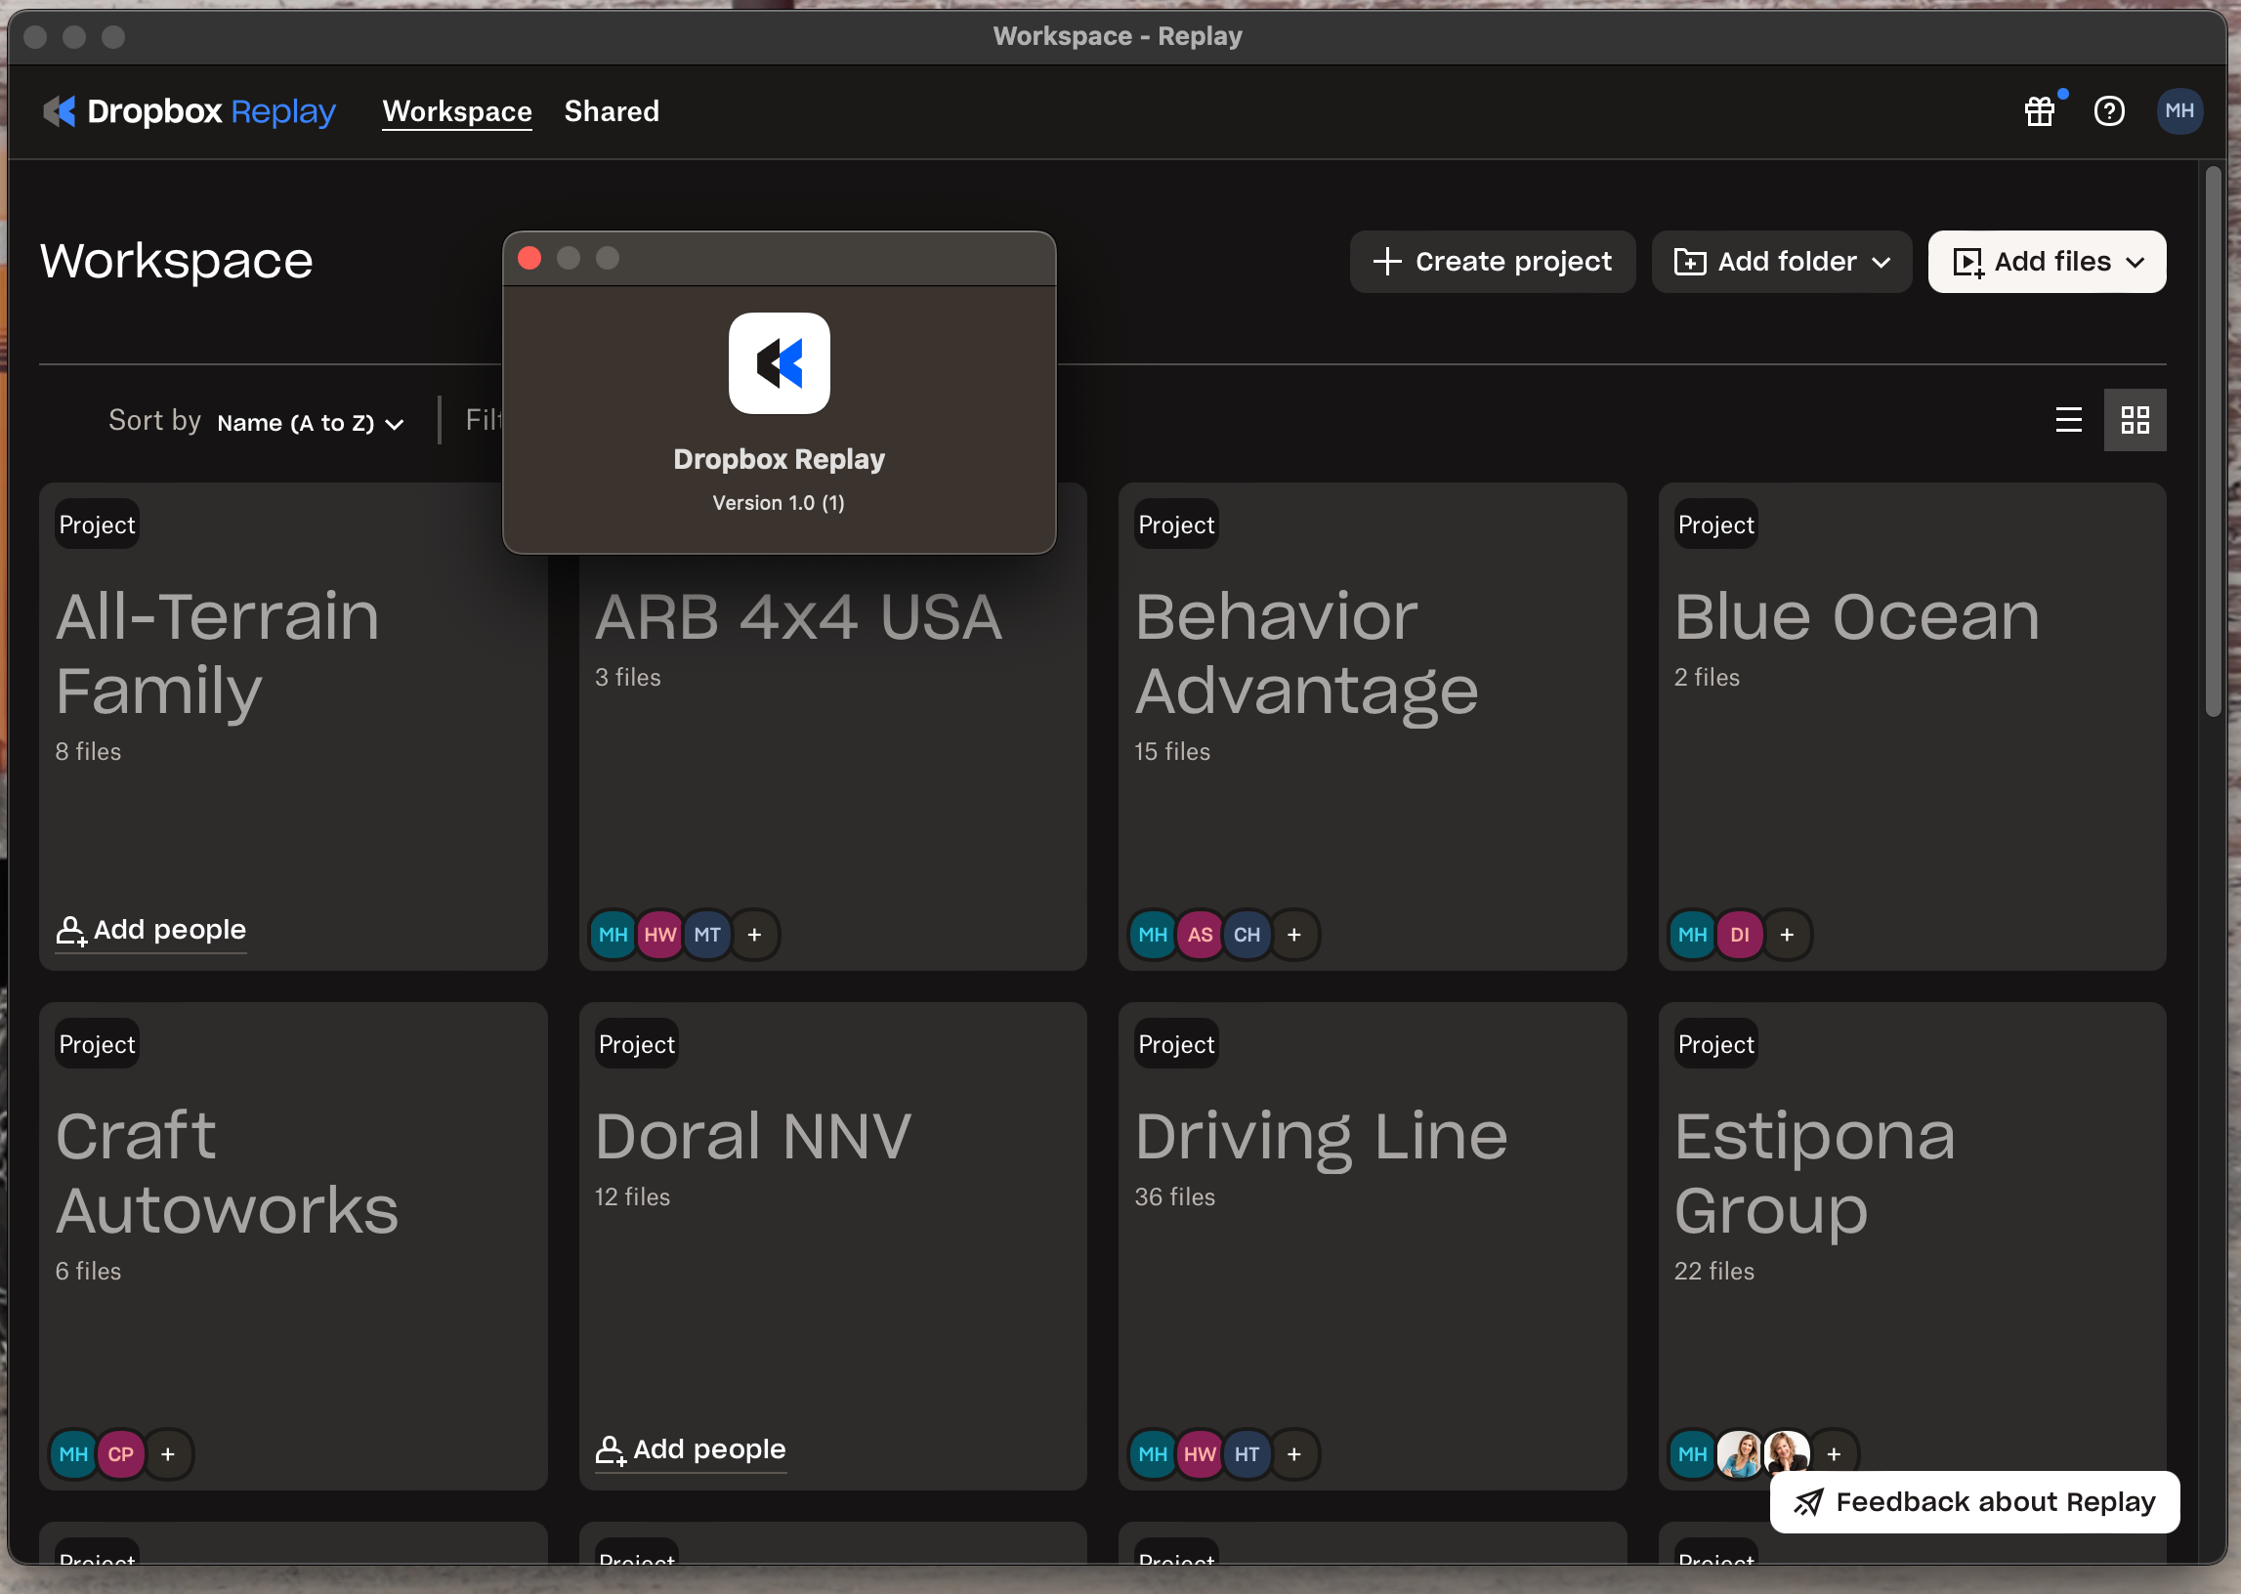Click the Dropbox Replay app icon
This screenshot has height=1594, width=2241.
click(x=778, y=362)
